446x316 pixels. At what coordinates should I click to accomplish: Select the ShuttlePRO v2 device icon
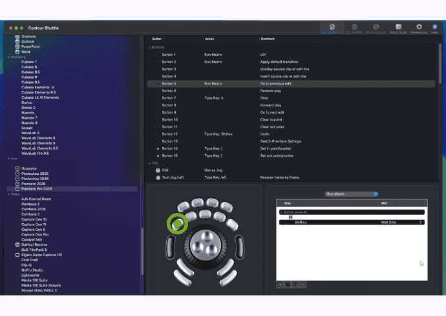[x=331, y=28]
